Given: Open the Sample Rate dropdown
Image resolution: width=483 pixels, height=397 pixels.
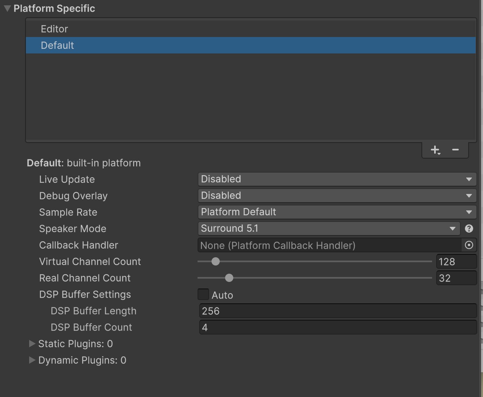Looking at the screenshot, I should pos(337,212).
